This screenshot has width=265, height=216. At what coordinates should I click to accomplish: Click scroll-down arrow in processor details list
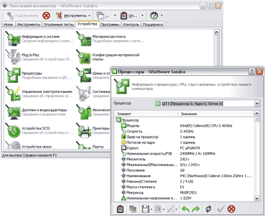click(x=257, y=198)
